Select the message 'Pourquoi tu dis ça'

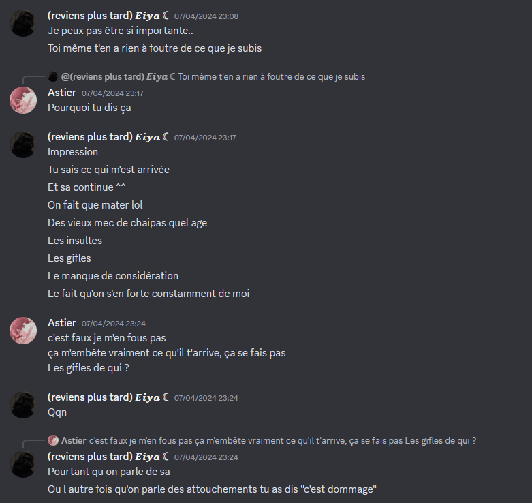[89, 108]
